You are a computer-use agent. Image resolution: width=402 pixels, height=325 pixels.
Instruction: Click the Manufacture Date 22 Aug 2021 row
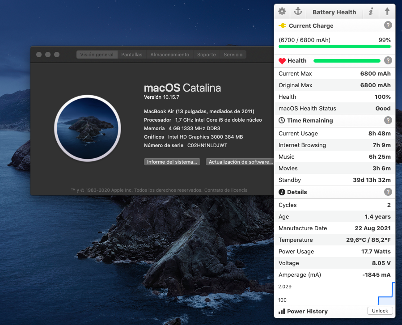[334, 228]
